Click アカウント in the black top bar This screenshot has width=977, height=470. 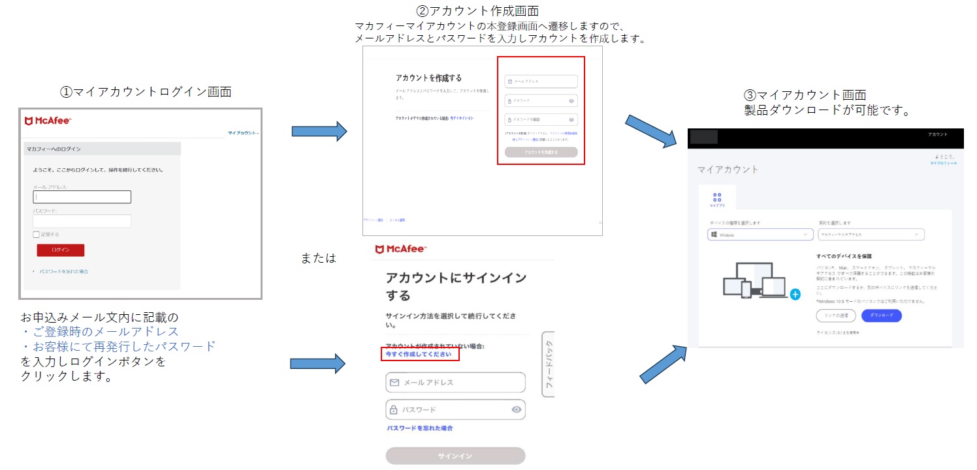(x=937, y=134)
